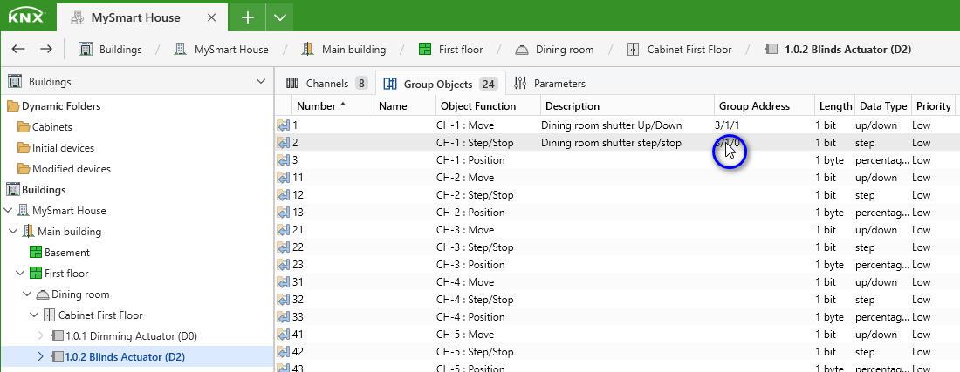Image resolution: width=960 pixels, height=372 pixels.
Task: Switch to the Channels tab
Action: coord(326,84)
